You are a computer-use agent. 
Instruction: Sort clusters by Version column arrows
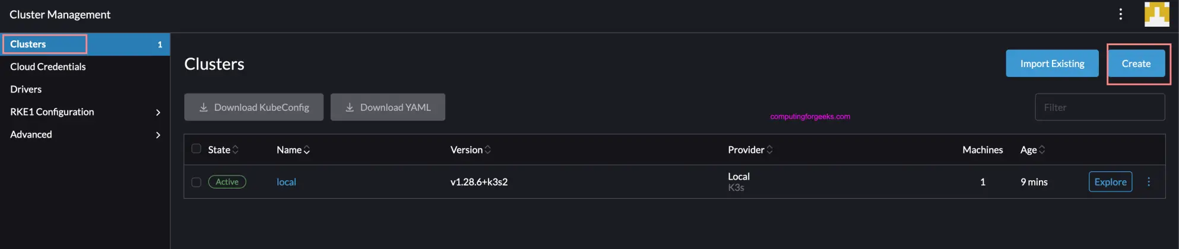pyautogui.click(x=488, y=150)
